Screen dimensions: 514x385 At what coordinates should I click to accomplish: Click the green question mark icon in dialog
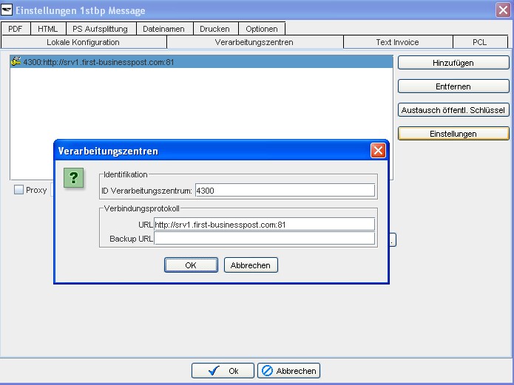pos(73,178)
